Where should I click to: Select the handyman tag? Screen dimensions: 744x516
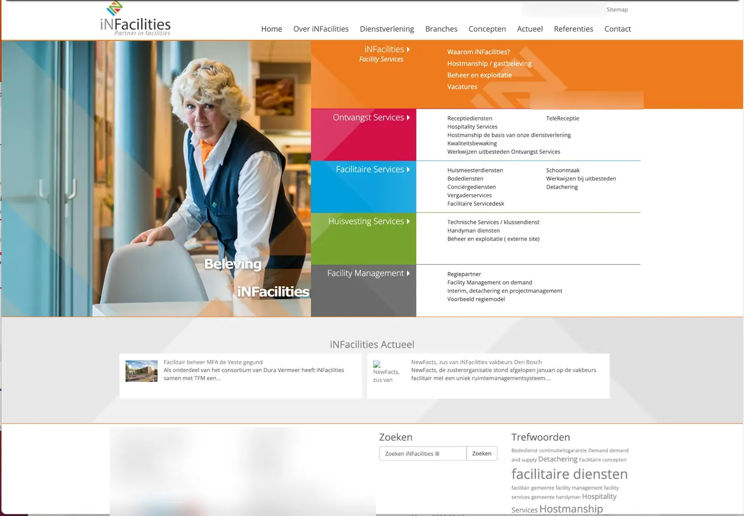click(568, 497)
